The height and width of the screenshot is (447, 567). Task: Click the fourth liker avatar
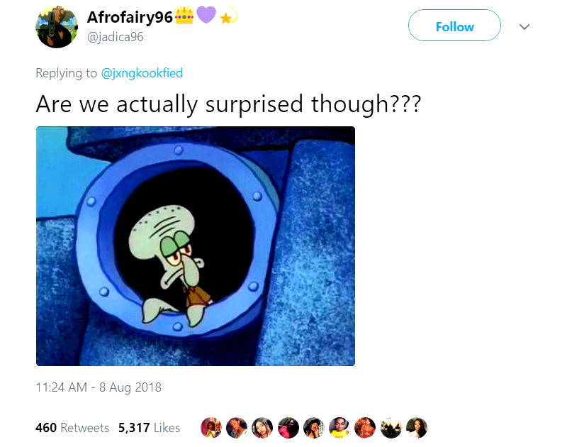pyautogui.click(x=288, y=427)
